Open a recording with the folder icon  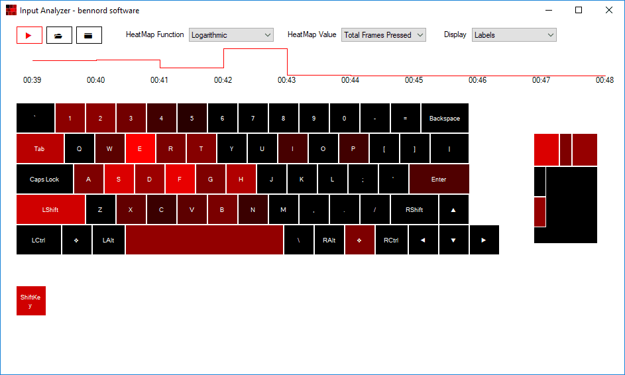[x=59, y=35]
